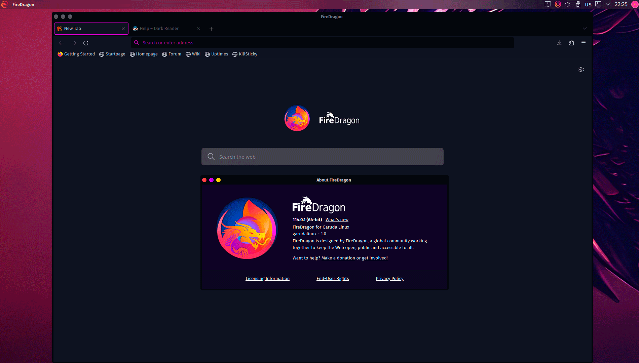This screenshot has height=363, width=639.
Task: Click the FireDragon browser window title
Action: (332, 16)
